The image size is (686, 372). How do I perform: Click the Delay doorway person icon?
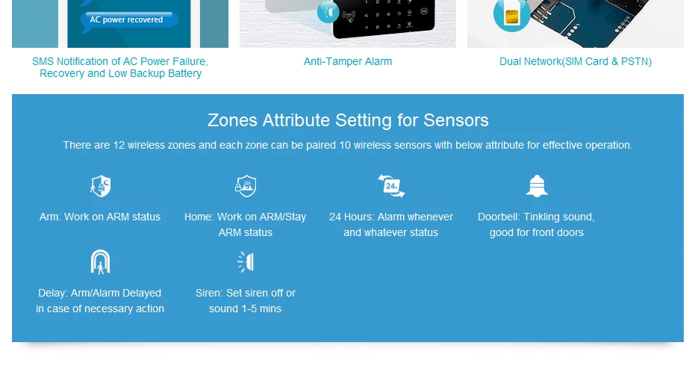(100, 261)
